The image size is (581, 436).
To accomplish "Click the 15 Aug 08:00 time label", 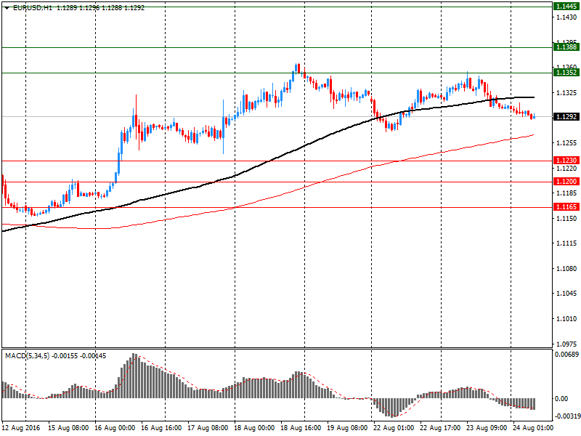I will pos(68,428).
